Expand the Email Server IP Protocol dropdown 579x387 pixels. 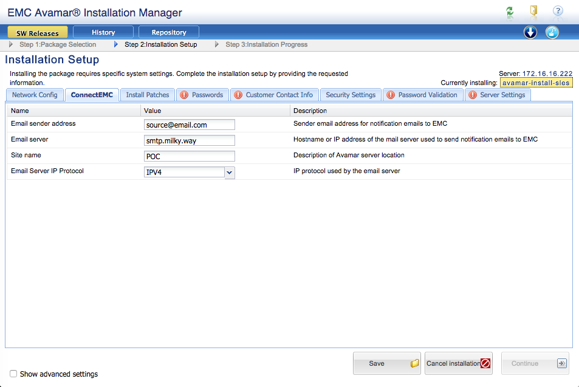point(229,173)
